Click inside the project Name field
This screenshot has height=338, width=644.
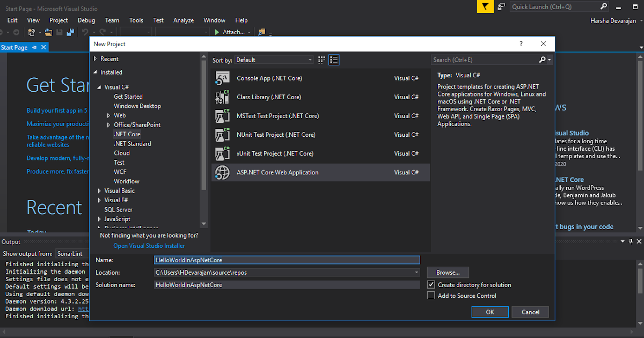(x=287, y=260)
